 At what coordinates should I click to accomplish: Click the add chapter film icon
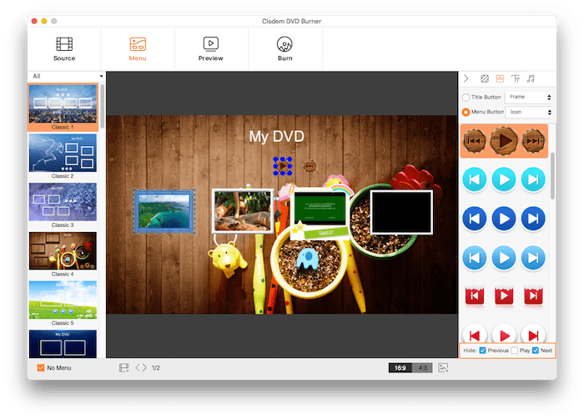click(123, 367)
